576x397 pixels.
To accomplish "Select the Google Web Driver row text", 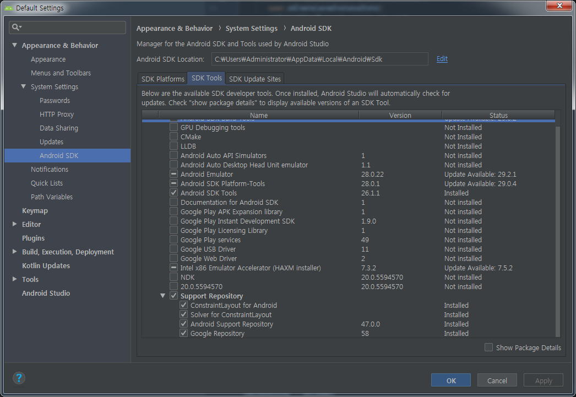I will click(x=209, y=258).
